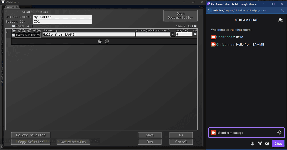Screen dimensions: 287x150
Task: Click the Twitch shield mod icon
Action: pos(252,143)
